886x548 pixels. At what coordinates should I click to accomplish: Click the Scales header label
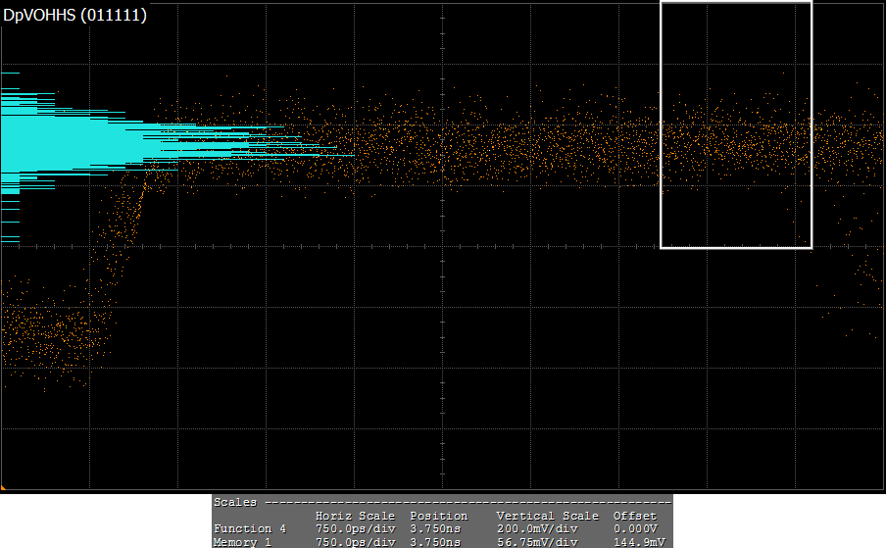pos(234,502)
